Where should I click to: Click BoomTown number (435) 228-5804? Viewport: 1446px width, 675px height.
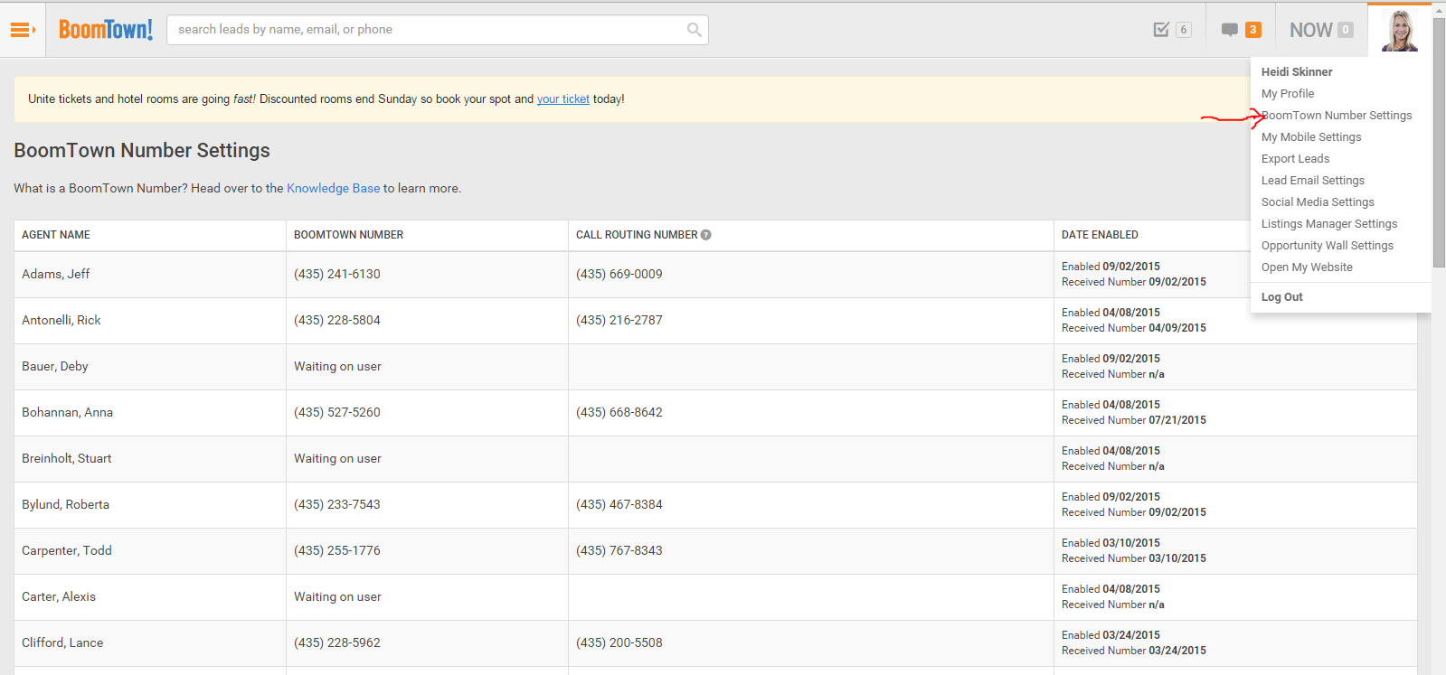pos(337,320)
